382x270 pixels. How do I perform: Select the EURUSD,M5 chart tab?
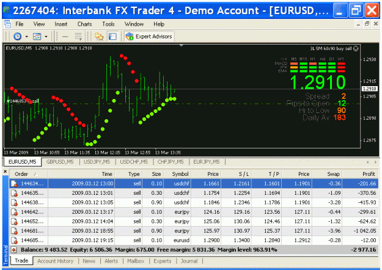pyautogui.click(x=22, y=162)
